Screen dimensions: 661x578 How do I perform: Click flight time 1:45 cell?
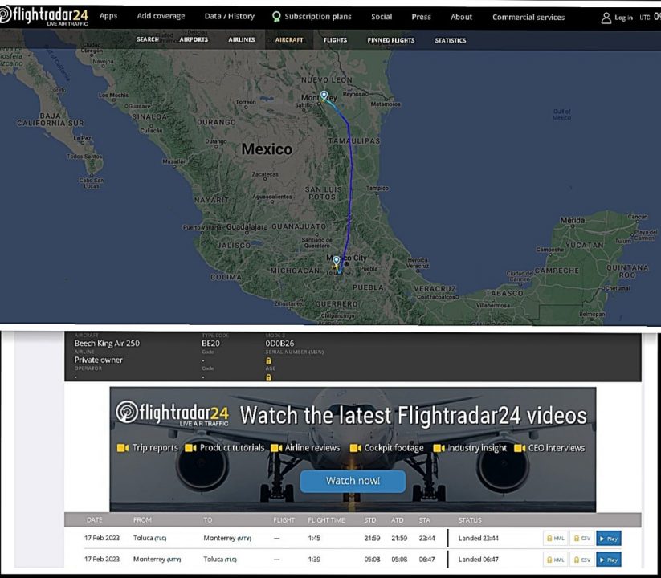click(314, 538)
